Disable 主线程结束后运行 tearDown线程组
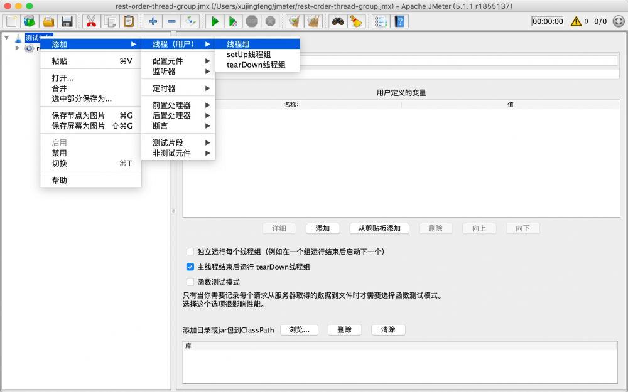 190,267
